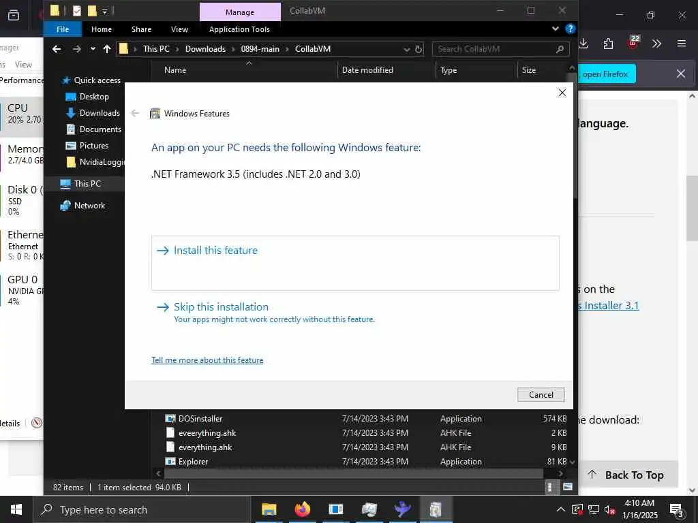The height and width of the screenshot is (523, 698).
Task: Click the Firefox extension badge showing 22
Action: (633, 42)
